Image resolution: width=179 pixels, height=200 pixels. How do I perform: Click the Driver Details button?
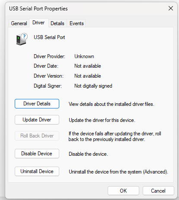(x=37, y=104)
